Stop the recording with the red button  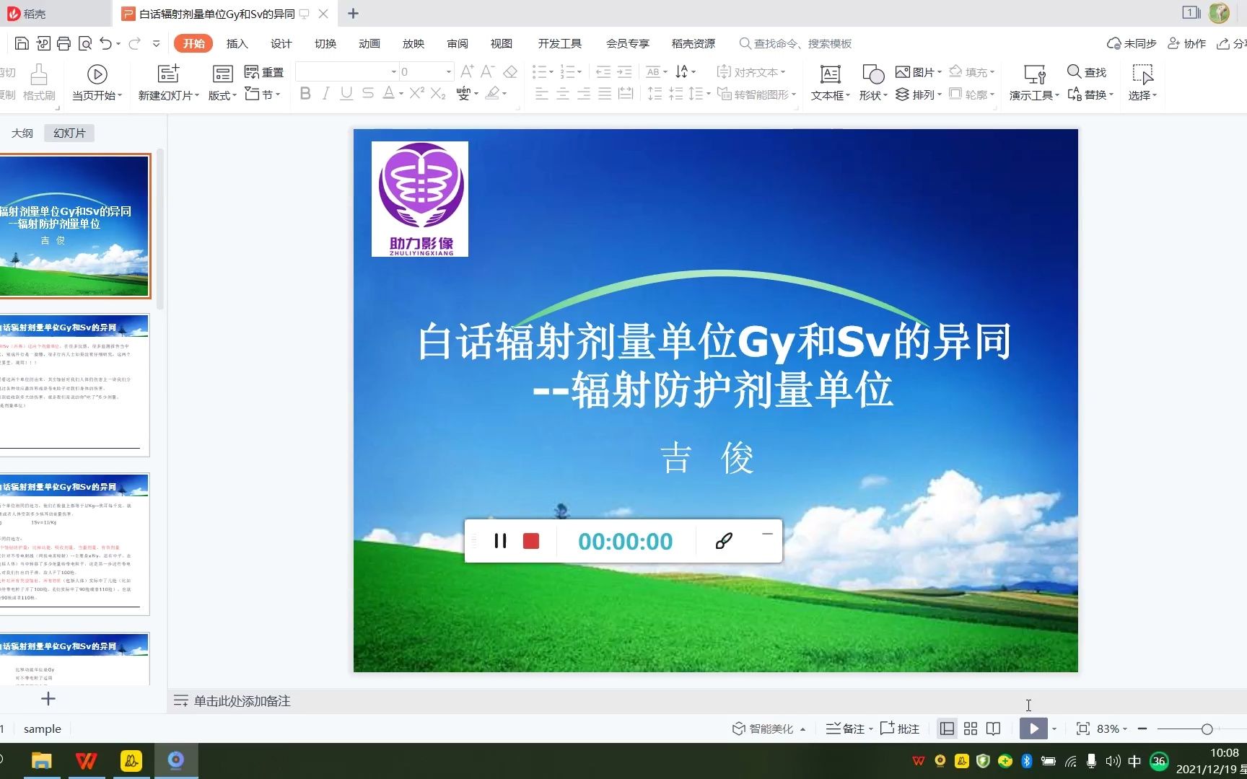[531, 540]
